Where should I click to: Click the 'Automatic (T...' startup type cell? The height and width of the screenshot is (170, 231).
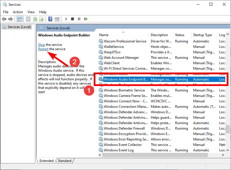pos(204,107)
